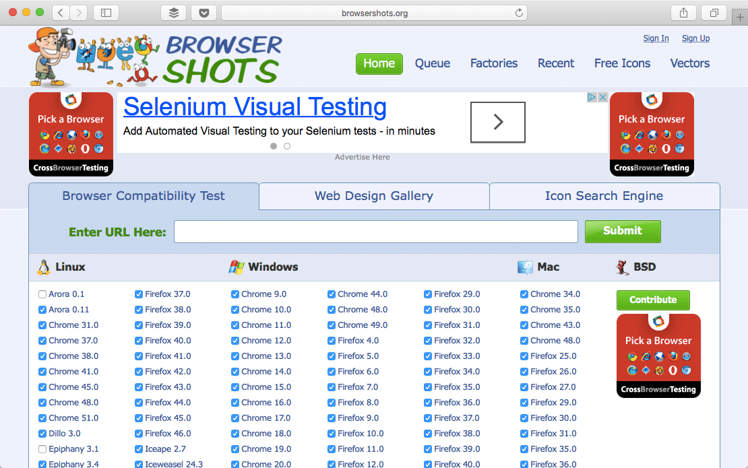This screenshot has width=748, height=468.
Task: Click the Firefox 37.0 Linux label
Action: click(167, 294)
